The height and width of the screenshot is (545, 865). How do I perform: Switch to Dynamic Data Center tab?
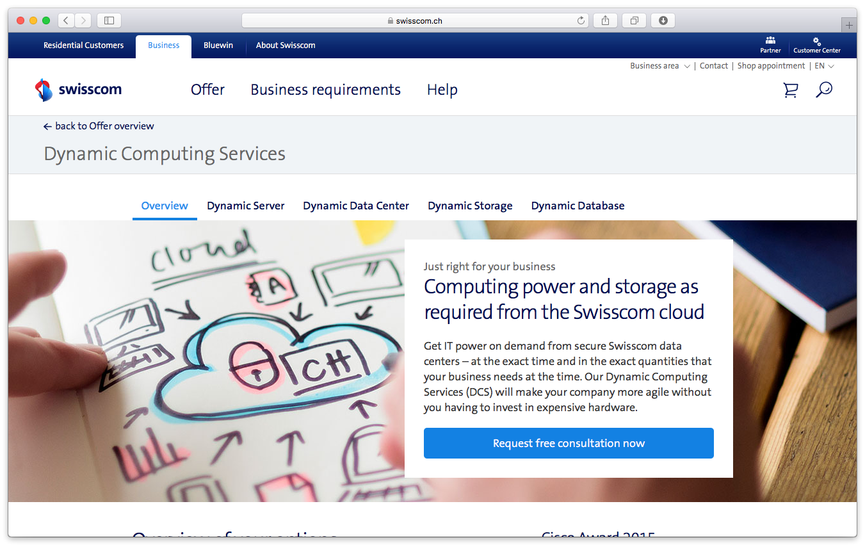coord(356,206)
